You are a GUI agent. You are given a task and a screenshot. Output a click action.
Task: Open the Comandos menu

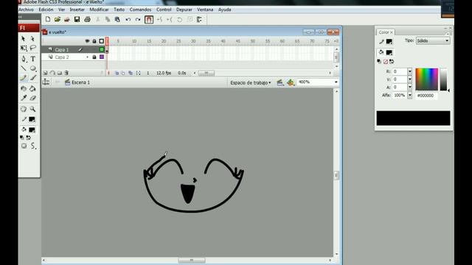(x=140, y=10)
